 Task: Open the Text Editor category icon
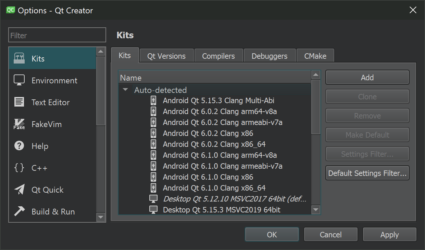click(19, 102)
